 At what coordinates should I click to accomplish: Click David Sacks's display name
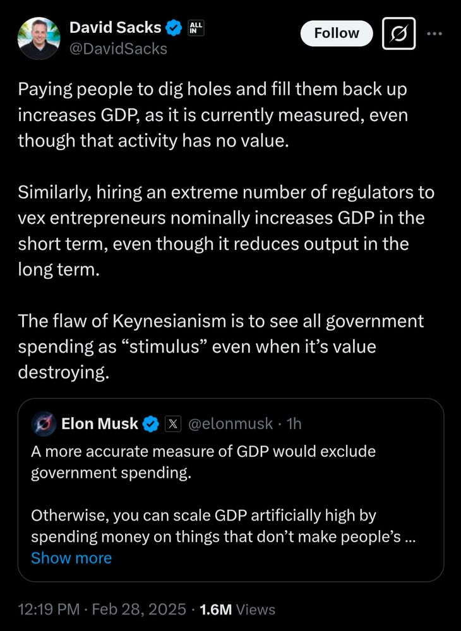coord(114,27)
